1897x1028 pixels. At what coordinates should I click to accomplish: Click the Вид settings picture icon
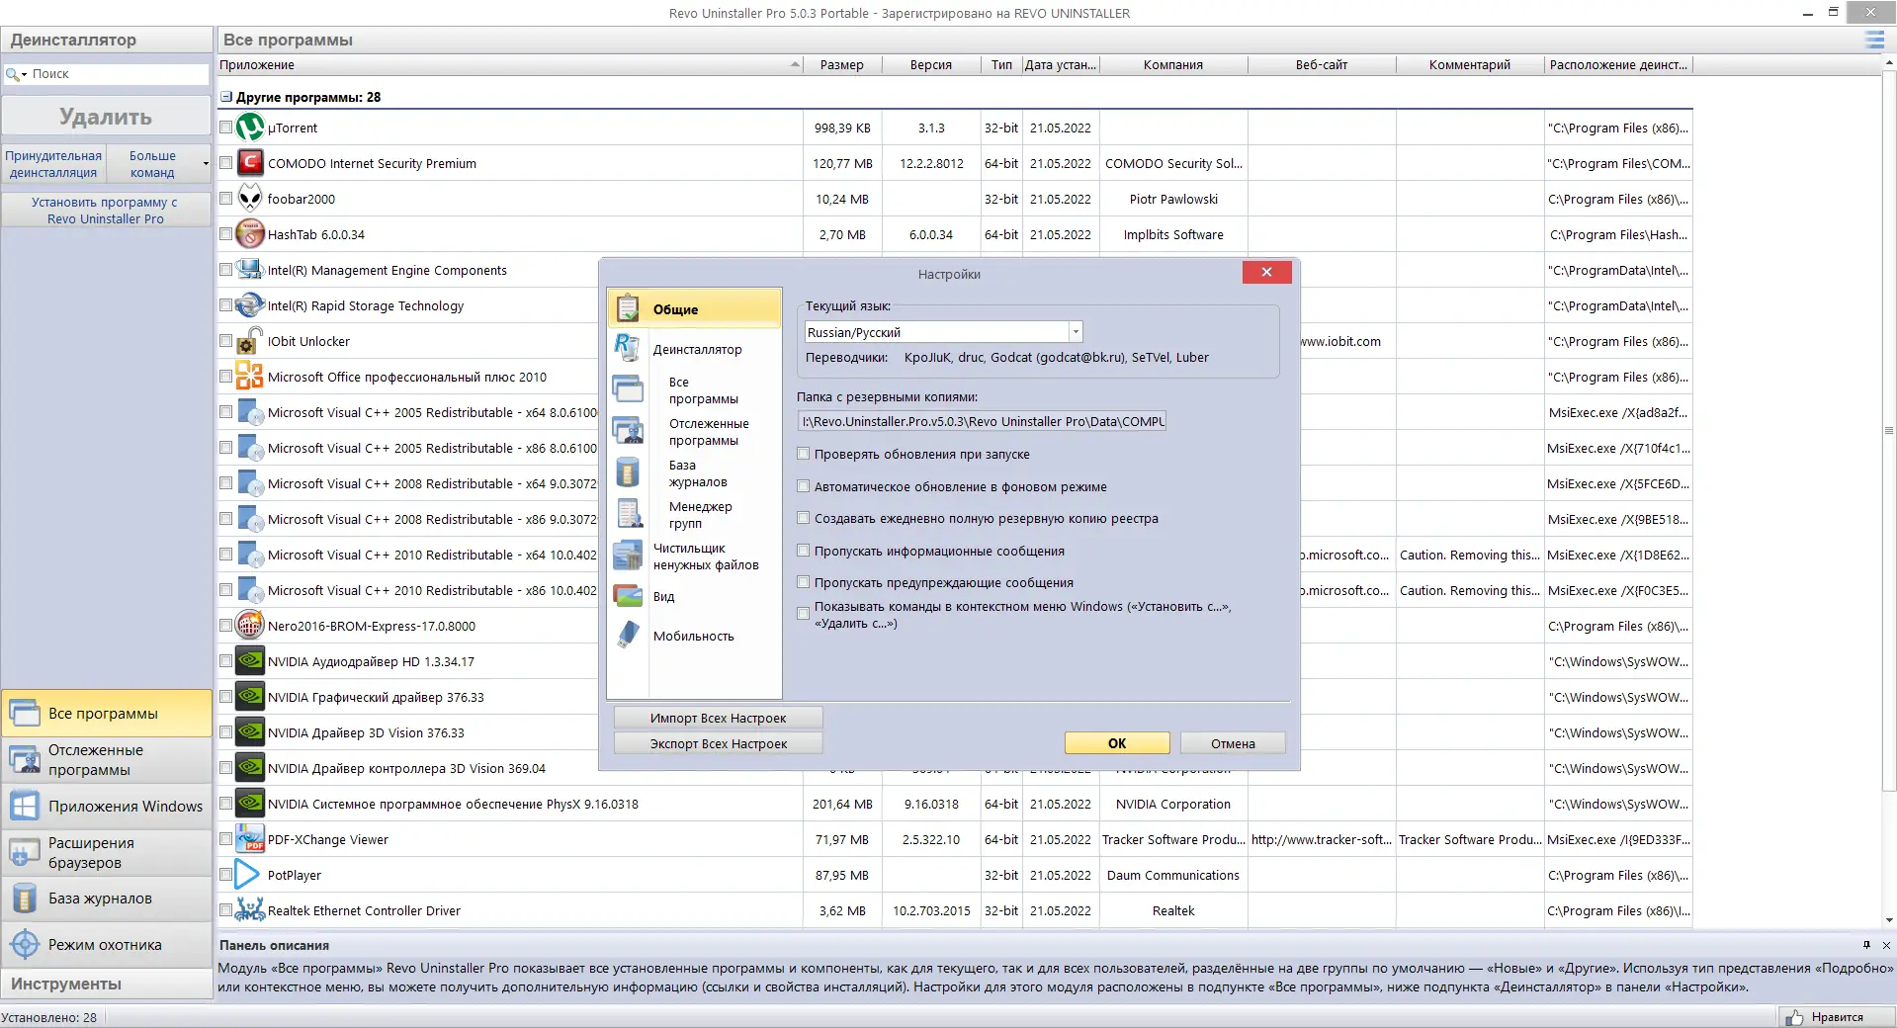click(x=628, y=596)
